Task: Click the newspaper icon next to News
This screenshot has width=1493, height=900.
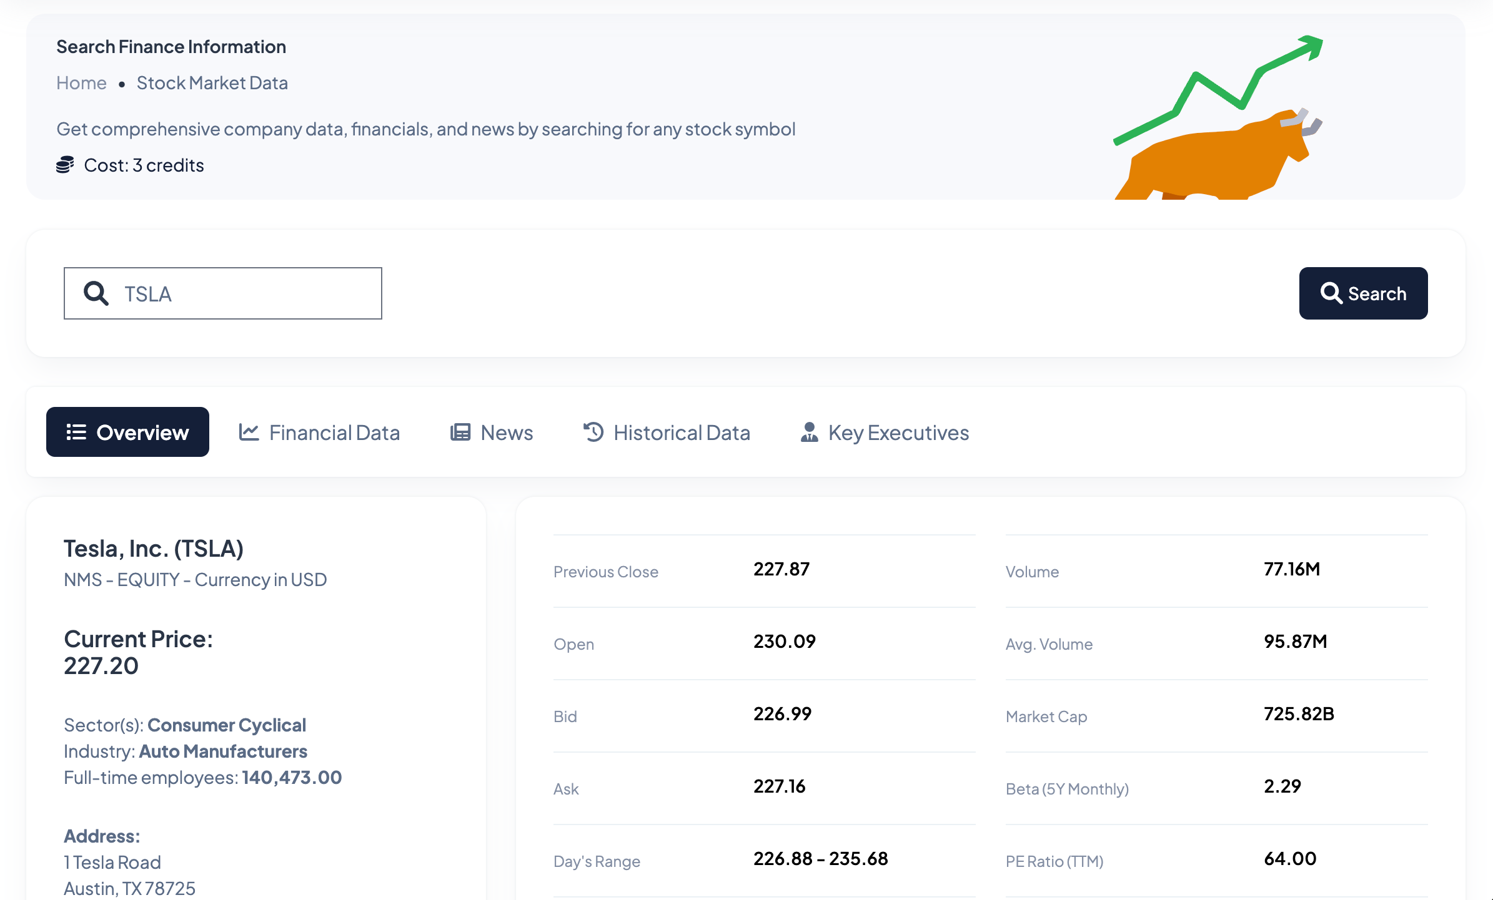Action: click(460, 432)
